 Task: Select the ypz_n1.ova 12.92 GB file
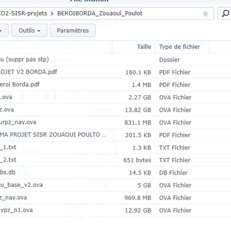click(115, 210)
